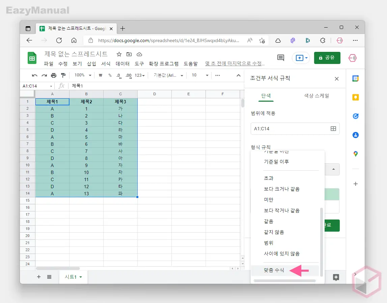
Task: Open the 수정 menu
Action: [63, 64]
